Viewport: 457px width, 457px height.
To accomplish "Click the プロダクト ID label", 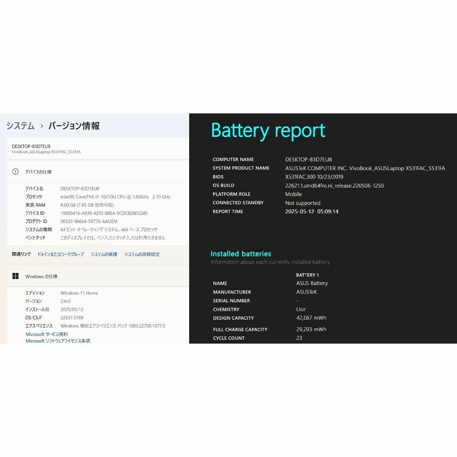I will [36, 221].
